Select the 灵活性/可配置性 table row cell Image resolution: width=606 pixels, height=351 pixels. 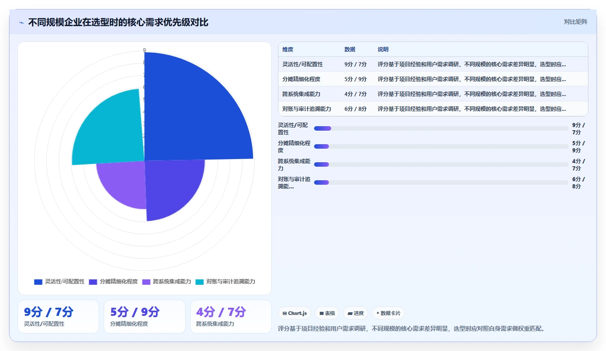pyautogui.click(x=302, y=64)
